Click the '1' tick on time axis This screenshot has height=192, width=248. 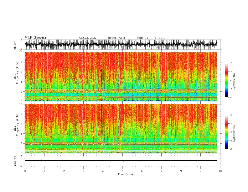point(44,171)
